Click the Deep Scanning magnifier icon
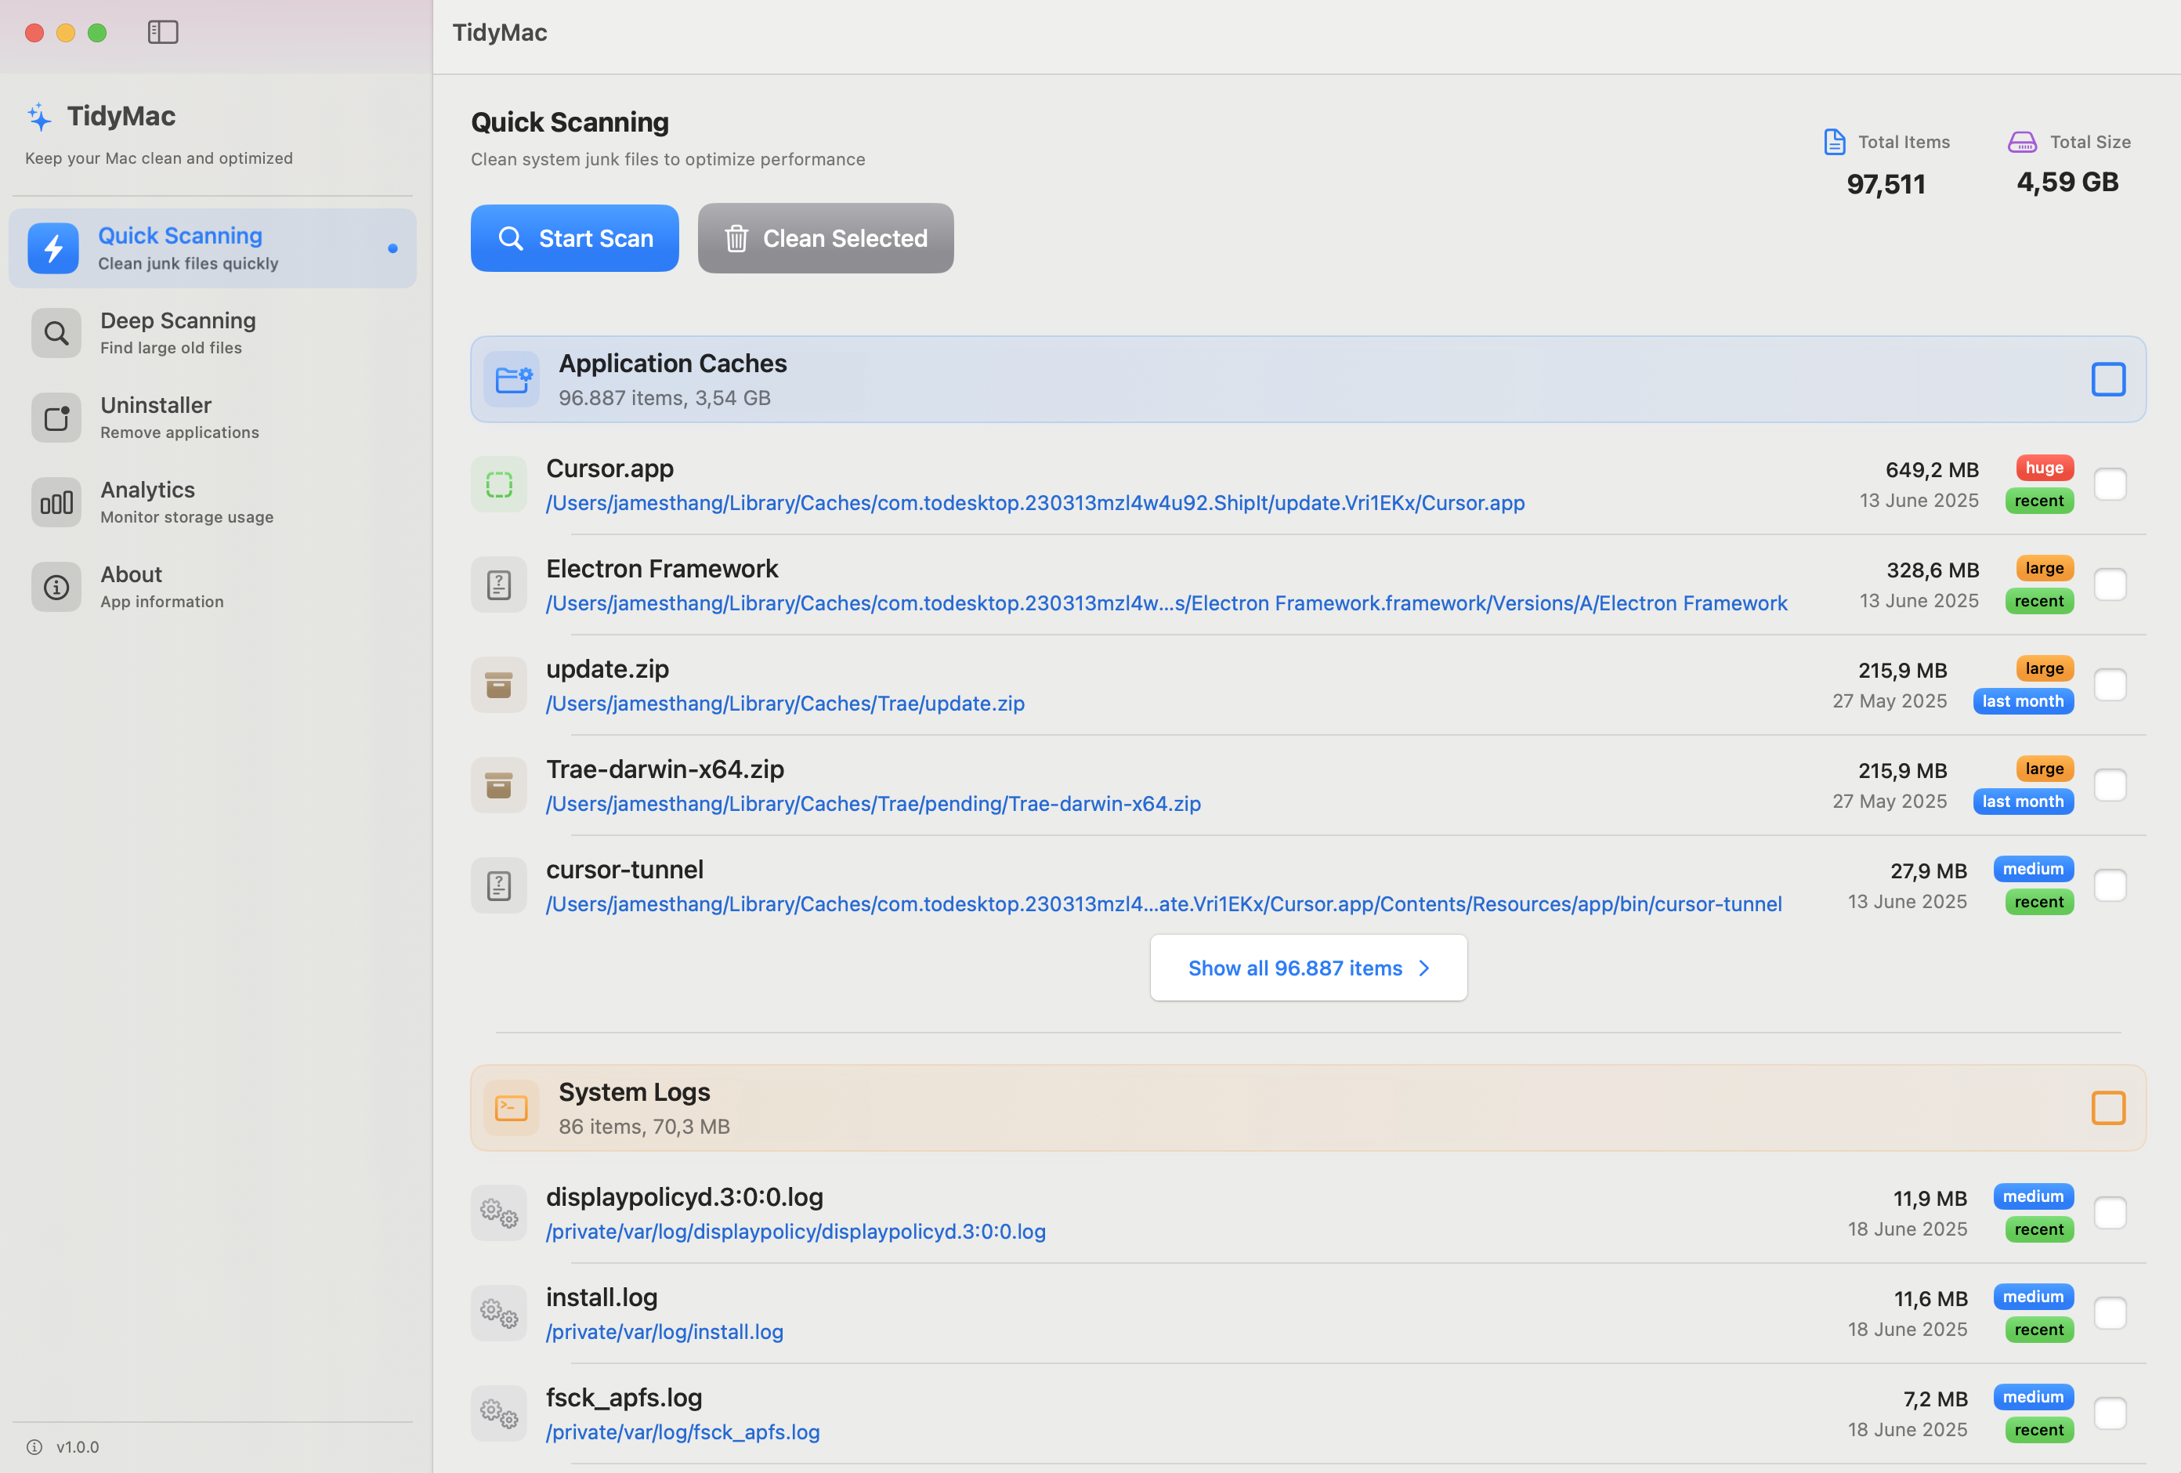 pos(56,333)
